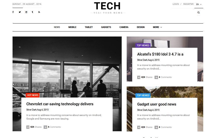Open the Chevrolet car-saving technology headline
Image resolution: width=218 pixels, height=138 pixels.
[60, 104]
